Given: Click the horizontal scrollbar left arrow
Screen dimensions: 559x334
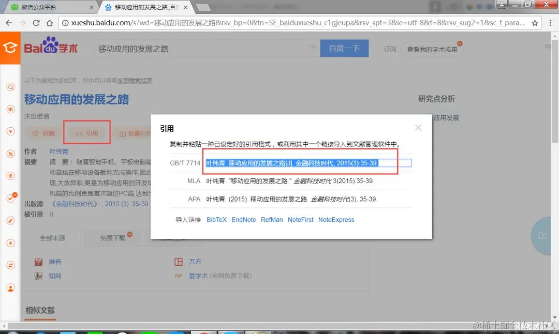Looking at the screenshot, I should tap(4, 325).
